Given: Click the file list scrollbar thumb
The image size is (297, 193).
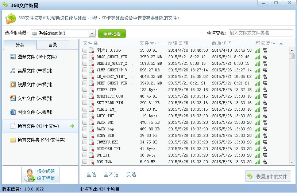Looking at the screenshot, I should (292, 56).
